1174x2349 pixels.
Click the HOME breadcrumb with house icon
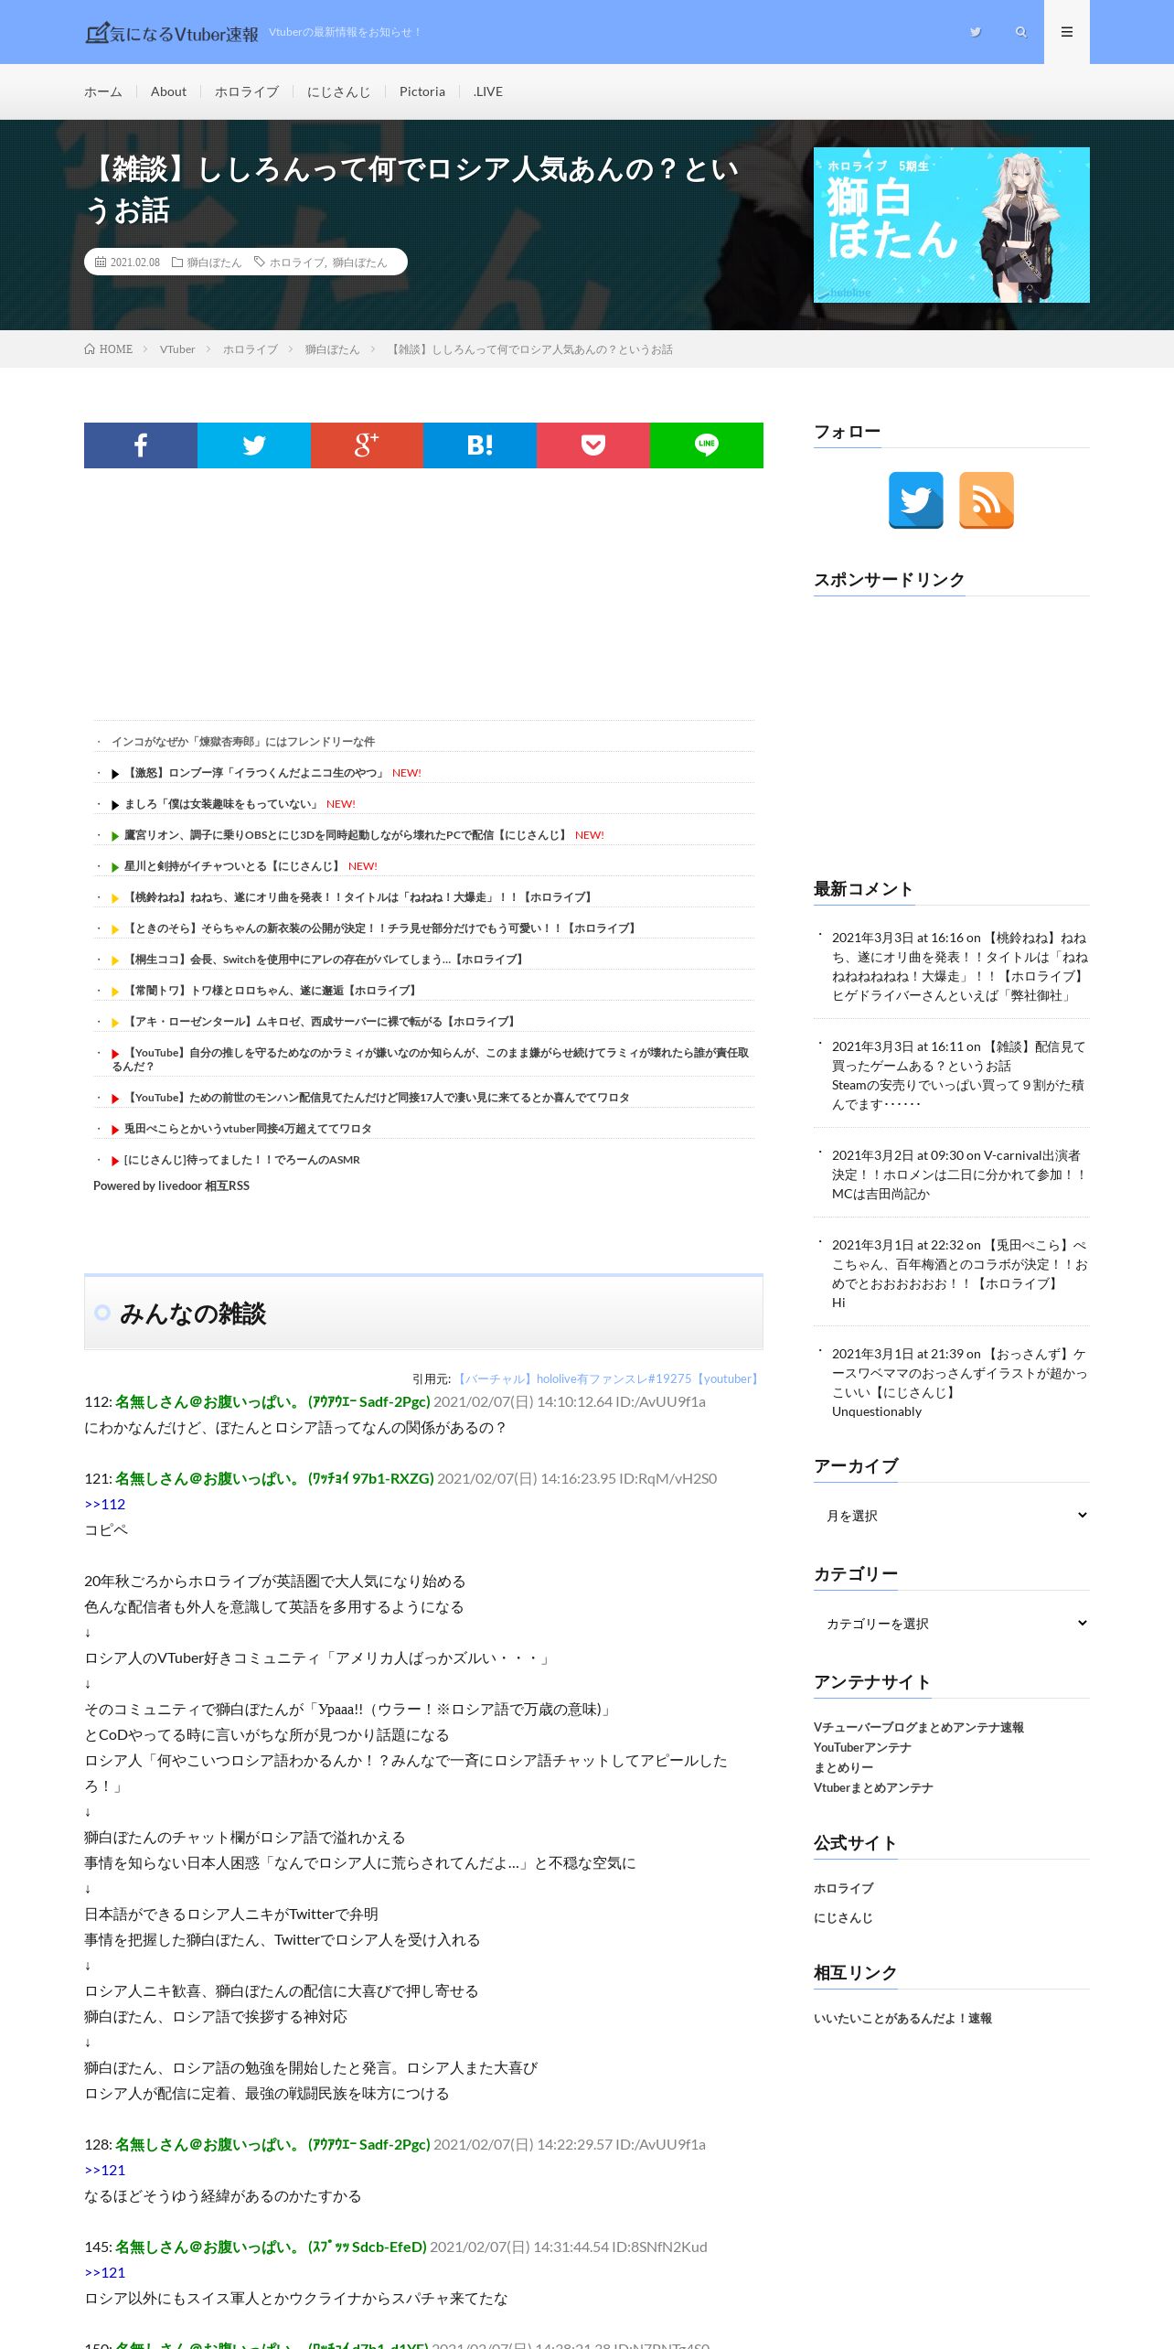coord(109,349)
